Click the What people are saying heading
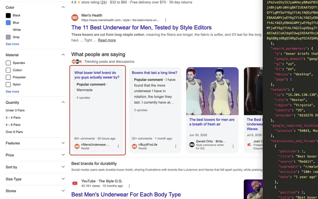Viewport: 318px width, 199px height. [x=98, y=54]
